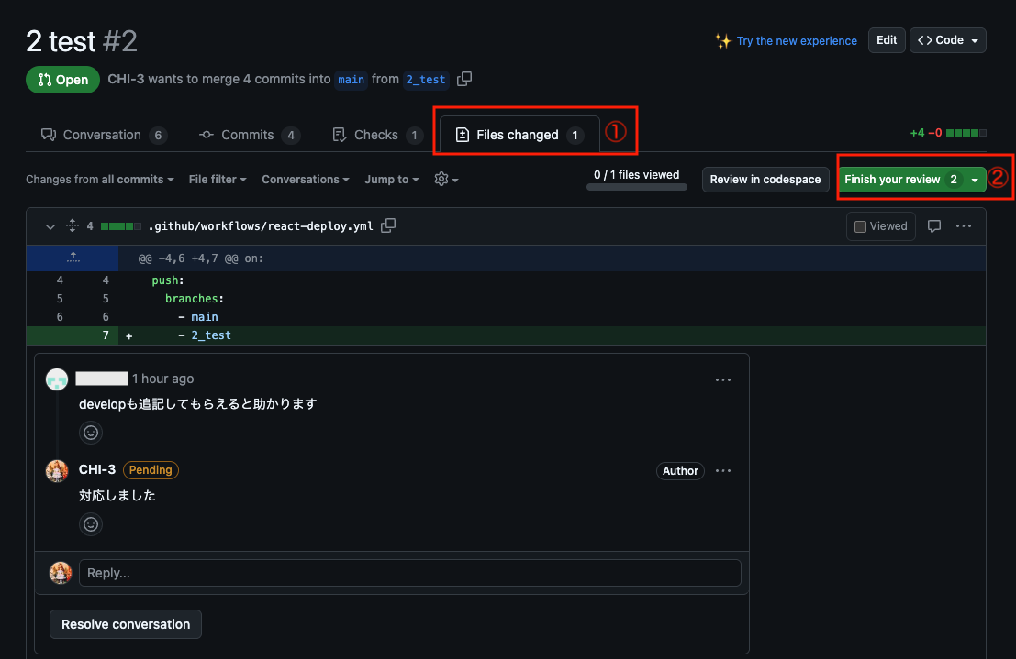Screen dimensions: 1016x659
Task: Open the Conversations dropdown
Action: click(306, 180)
